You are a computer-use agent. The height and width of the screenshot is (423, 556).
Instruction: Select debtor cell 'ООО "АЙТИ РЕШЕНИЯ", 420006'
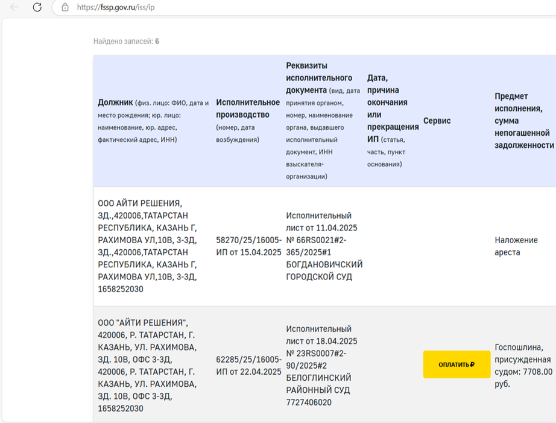(148, 366)
